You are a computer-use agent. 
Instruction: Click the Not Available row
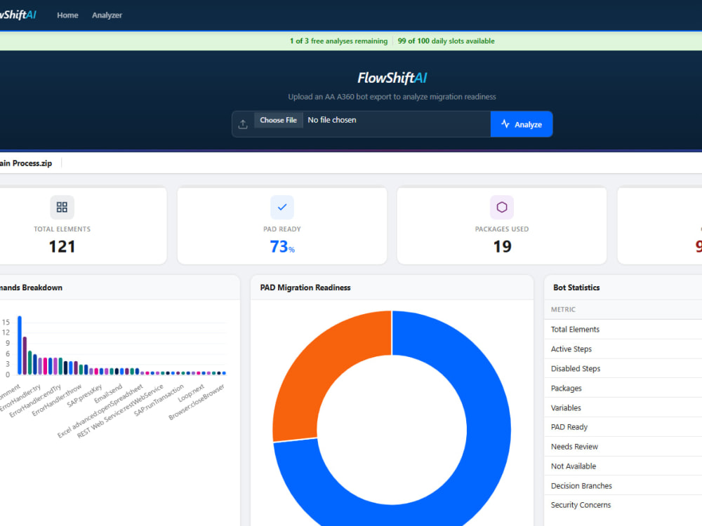pyautogui.click(x=623, y=466)
